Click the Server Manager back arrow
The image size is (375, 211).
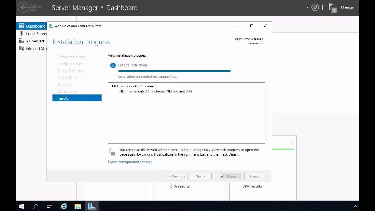coord(23,7)
